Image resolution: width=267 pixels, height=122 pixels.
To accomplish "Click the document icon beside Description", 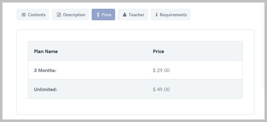I will 59,15.
